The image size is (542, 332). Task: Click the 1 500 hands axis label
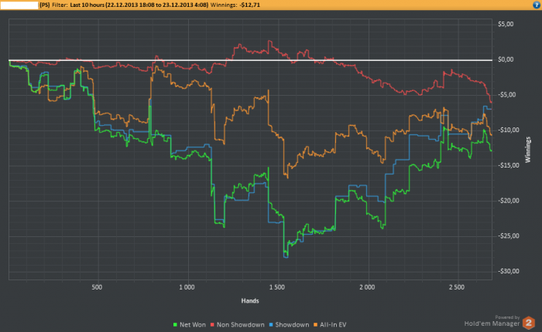point(277,287)
